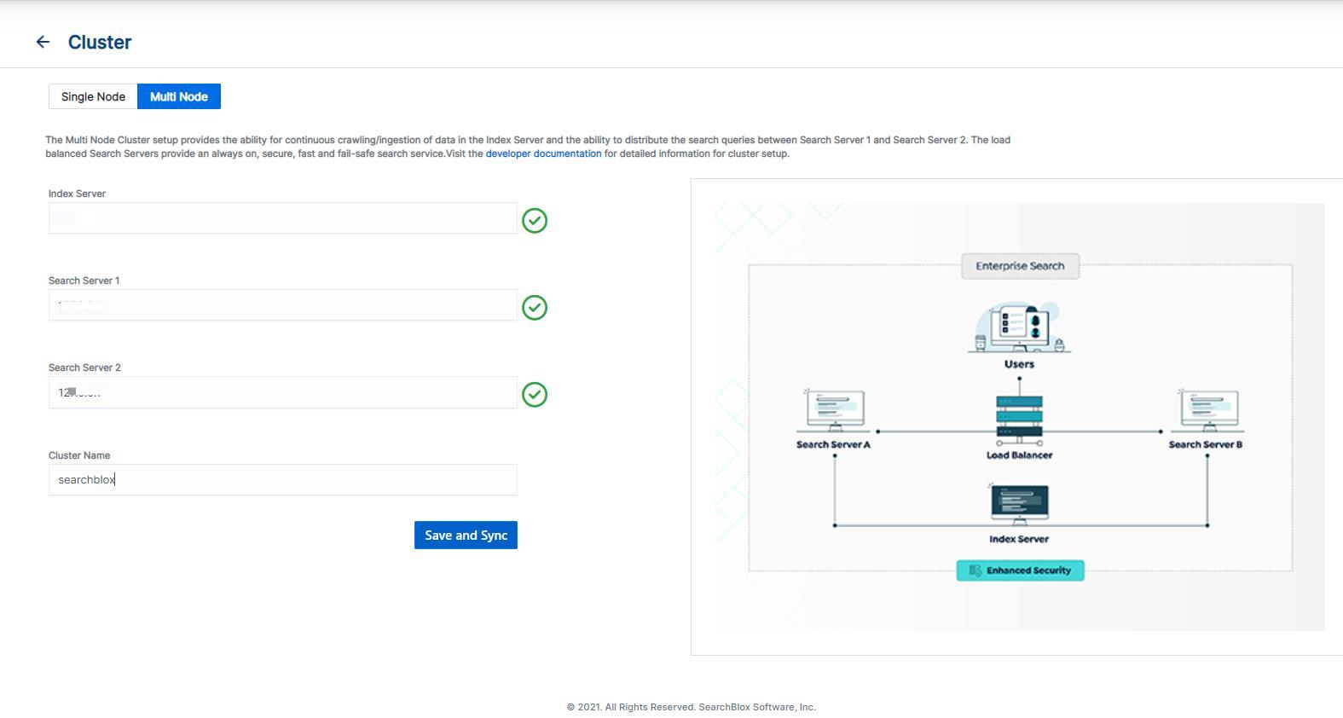Click the Index Server field label

tap(77, 194)
